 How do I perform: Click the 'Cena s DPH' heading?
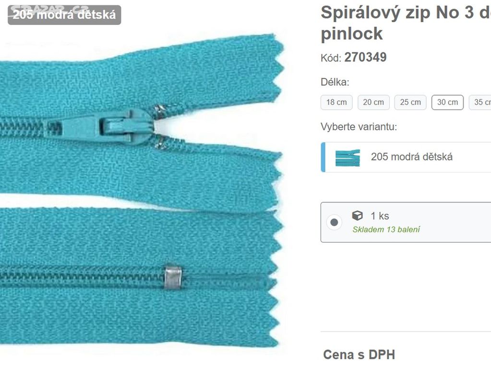point(359,355)
